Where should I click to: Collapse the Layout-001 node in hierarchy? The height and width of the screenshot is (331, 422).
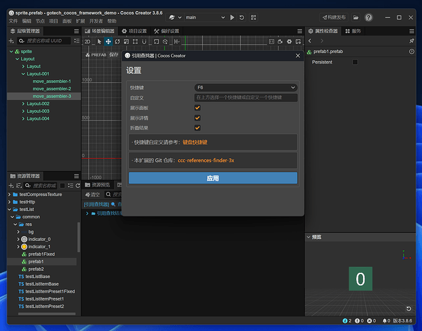coord(23,74)
